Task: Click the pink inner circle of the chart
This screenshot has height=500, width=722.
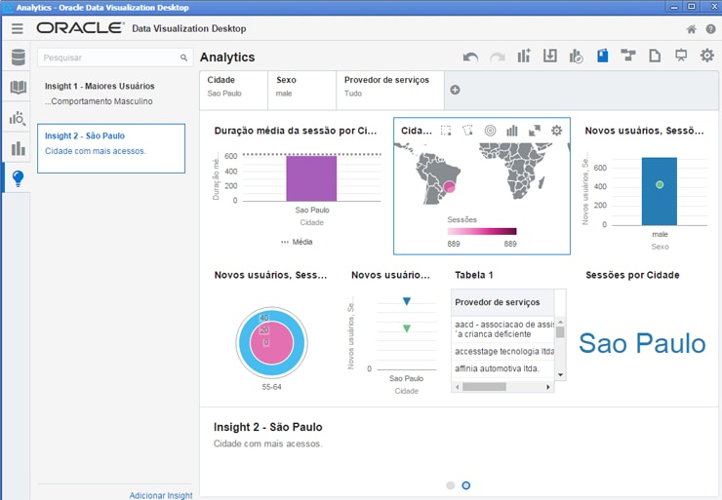Action: coord(271,343)
